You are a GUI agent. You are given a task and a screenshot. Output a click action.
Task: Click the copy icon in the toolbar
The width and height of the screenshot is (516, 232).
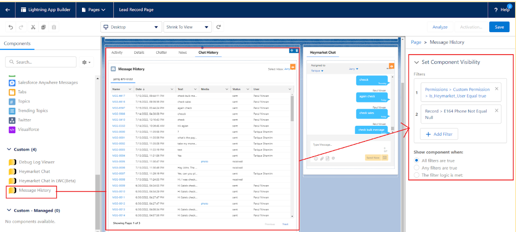coord(43,27)
